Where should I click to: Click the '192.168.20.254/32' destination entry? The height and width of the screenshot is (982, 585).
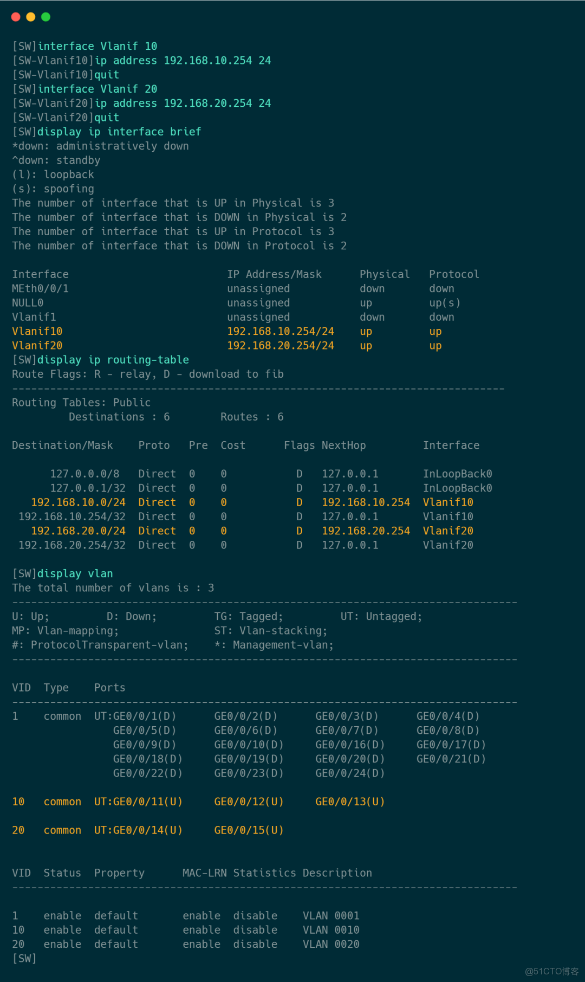point(72,545)
